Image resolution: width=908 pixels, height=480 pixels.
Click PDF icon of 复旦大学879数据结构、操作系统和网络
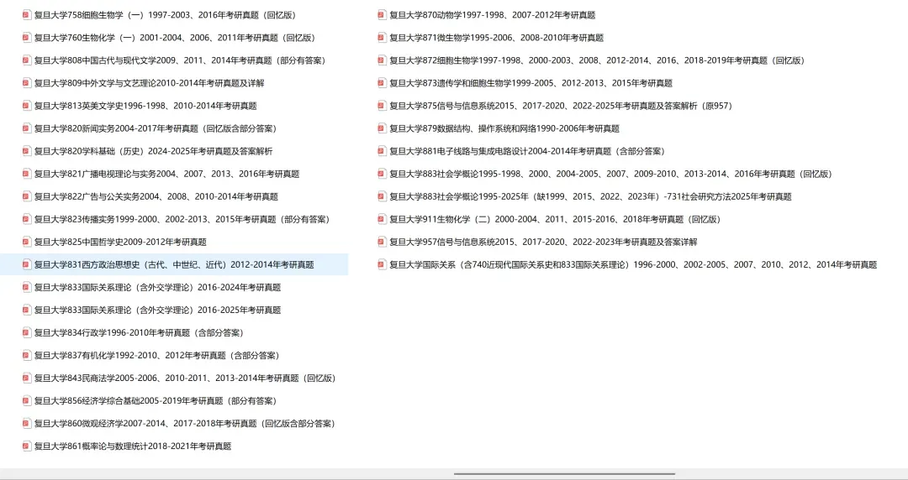click(382, 128)
